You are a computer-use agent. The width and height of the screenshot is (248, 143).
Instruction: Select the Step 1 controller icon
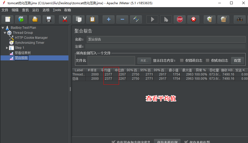tap(11, 48)
